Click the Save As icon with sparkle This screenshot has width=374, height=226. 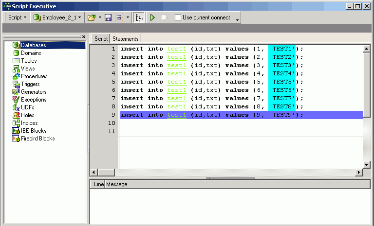(119, 17)
